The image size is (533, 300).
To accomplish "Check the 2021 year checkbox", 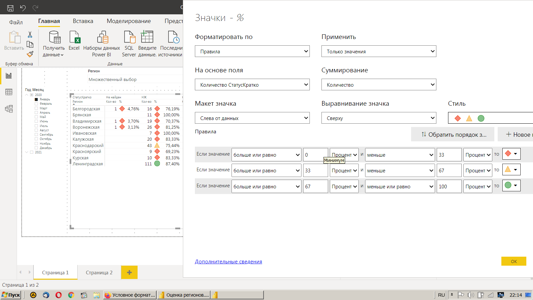I will 32,152.
